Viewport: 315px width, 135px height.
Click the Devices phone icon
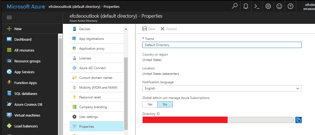[74, 29]
